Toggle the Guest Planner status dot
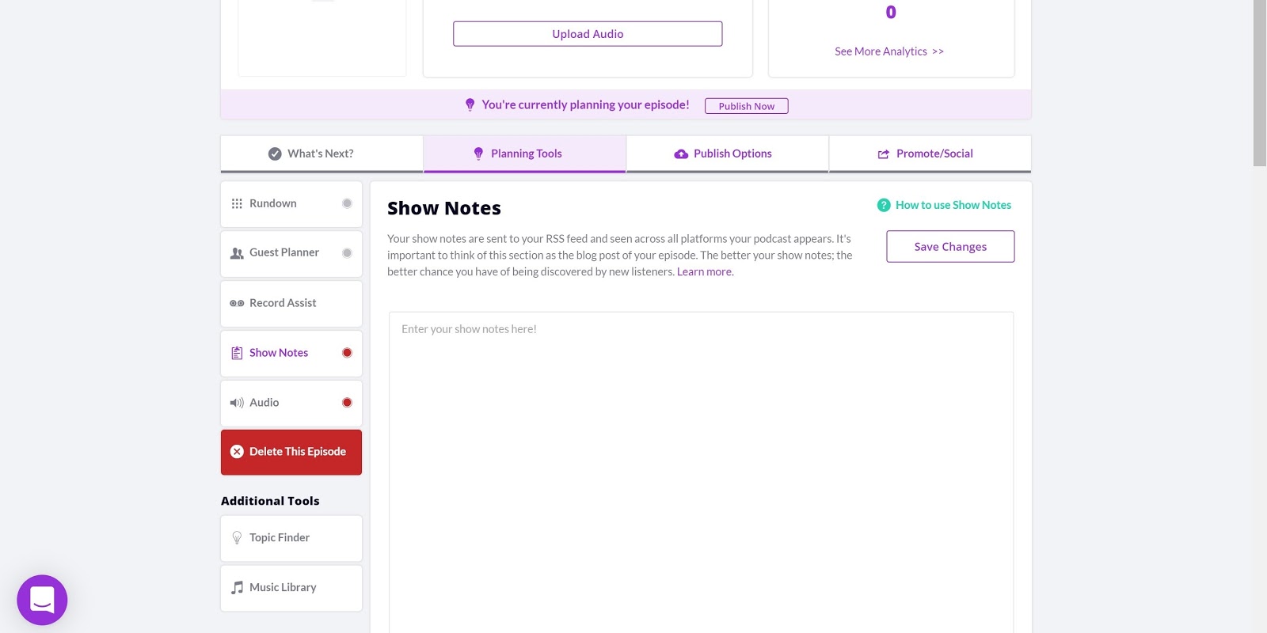This screenshot has width=1267, height=633. [347, 253]
